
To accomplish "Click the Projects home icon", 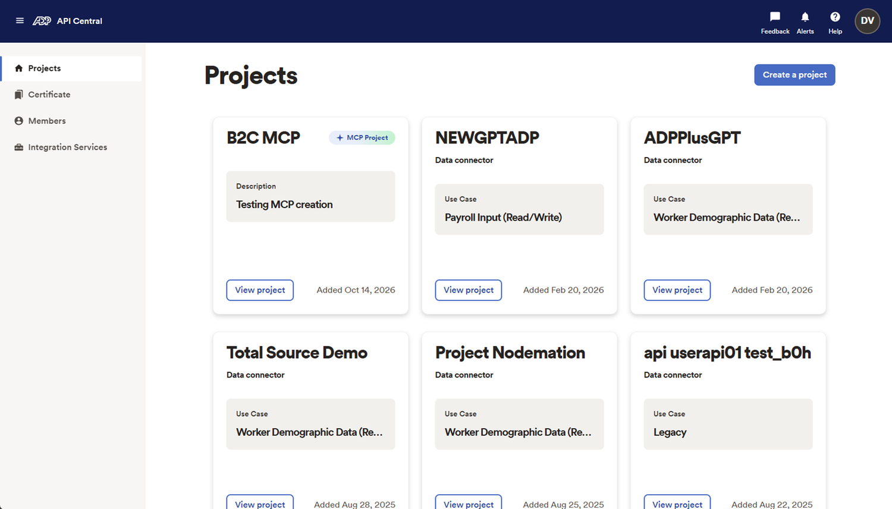I will [18, 68].
